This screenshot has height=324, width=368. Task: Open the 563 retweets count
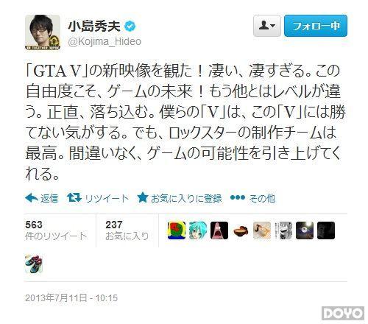pyautogui.click(x=56, y=230)
